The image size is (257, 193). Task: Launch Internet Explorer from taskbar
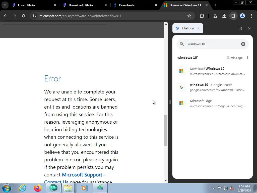point(22,188)
